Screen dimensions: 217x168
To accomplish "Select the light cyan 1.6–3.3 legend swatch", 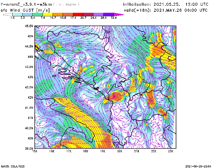I will [x=17, y=14].
